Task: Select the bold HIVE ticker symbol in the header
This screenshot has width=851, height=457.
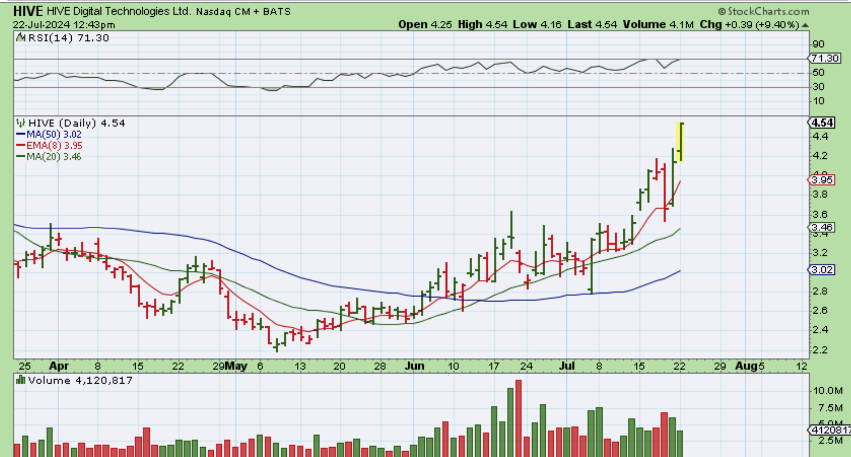Action: click(28, 11)
